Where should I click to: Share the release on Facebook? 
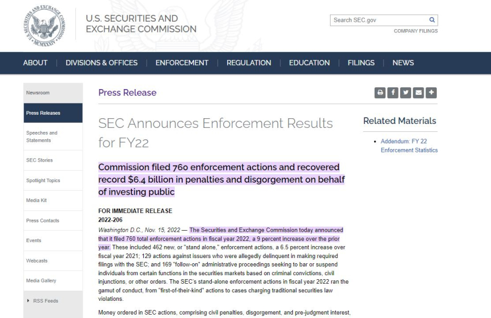(393, 92)
